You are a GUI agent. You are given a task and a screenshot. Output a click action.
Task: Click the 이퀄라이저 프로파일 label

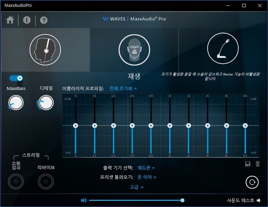[x=83, y=89]
